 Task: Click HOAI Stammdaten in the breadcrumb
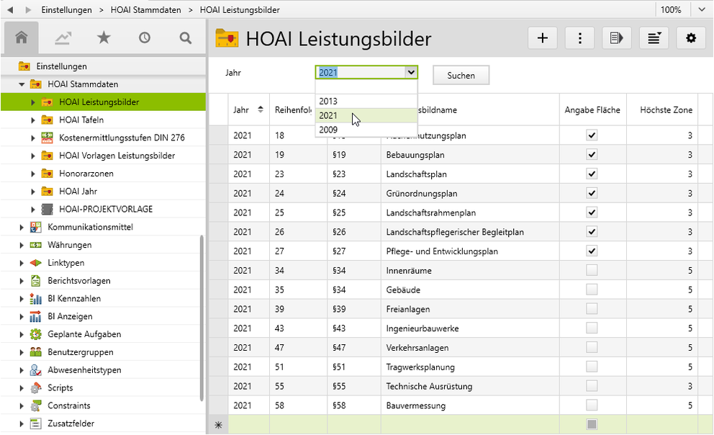click(x=145, y=9)
